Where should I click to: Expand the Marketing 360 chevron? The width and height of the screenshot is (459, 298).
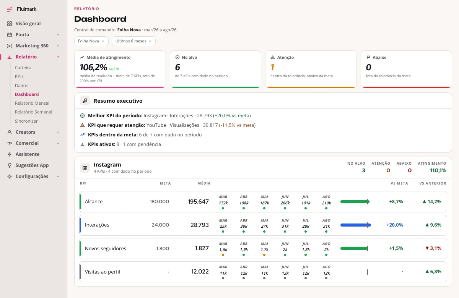click(58, 46)
